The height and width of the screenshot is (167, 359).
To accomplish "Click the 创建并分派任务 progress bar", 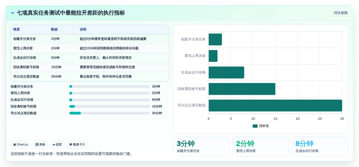I will (110, 86).
